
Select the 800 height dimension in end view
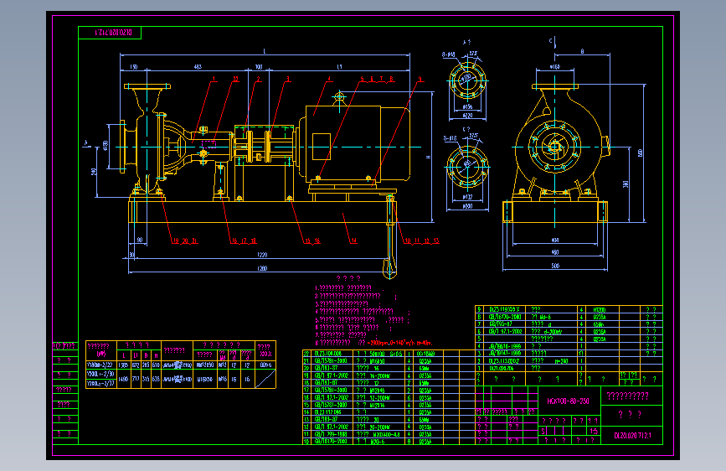pyautogui.click(x=641, y=153)
